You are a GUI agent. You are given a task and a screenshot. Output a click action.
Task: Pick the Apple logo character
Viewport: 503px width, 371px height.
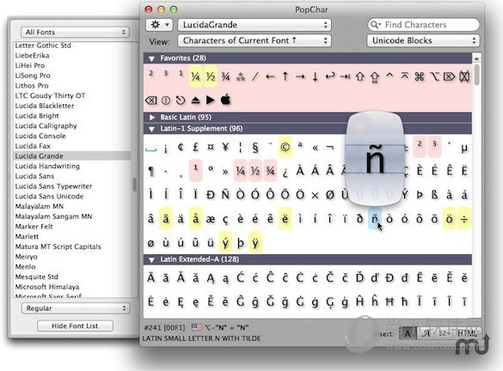(225, 100)
